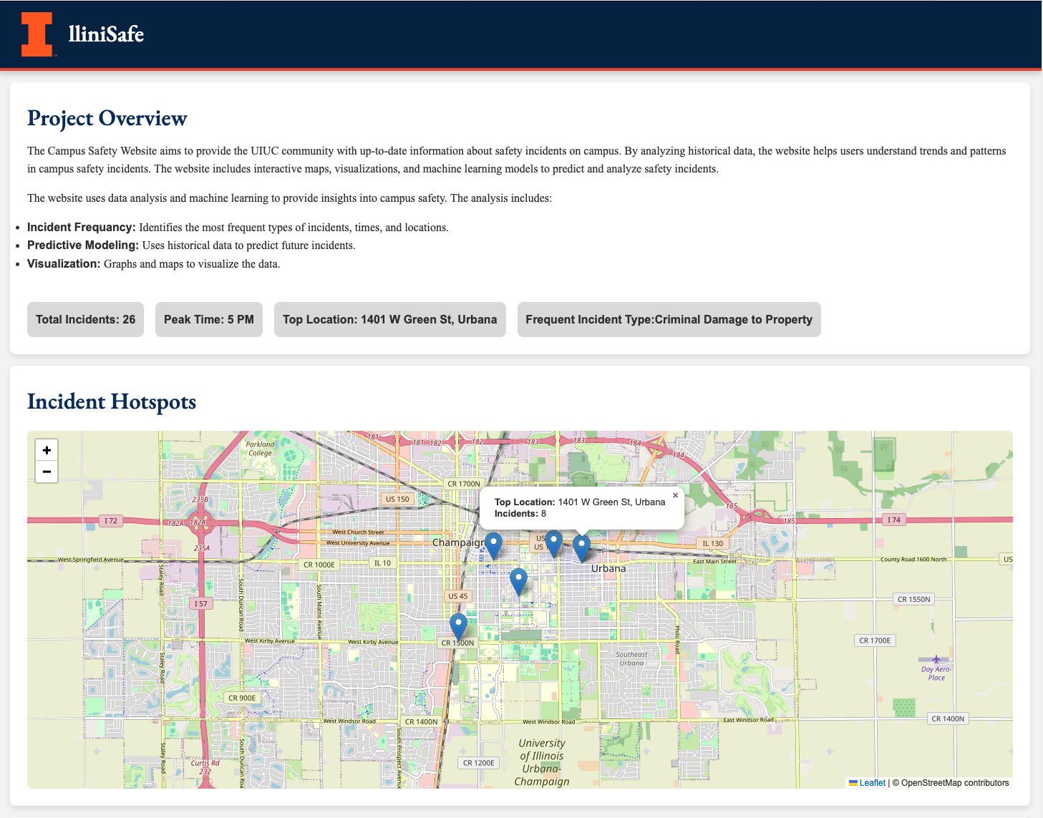Select the Peak Time: 5 PM badge
This screenshot has width=1043, height=818.
coord(209,319)
